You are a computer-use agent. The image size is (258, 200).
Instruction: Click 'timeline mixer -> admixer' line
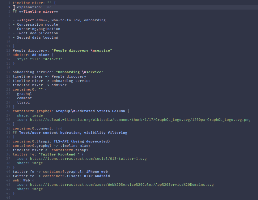pyautogui.click(x=40, y=85)
